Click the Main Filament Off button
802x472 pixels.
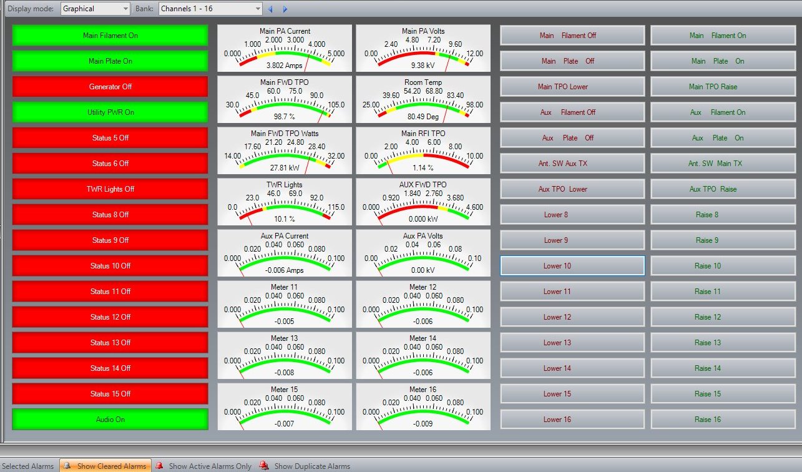click(572, 36)
